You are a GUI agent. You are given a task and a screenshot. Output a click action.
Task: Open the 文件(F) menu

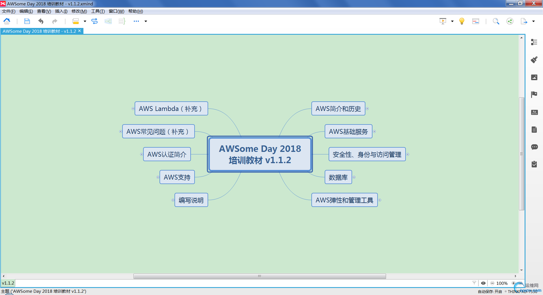[8, 11]
